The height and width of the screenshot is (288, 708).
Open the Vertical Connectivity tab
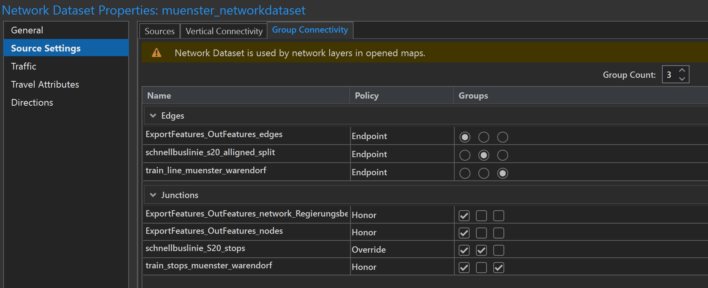point(224,31)
